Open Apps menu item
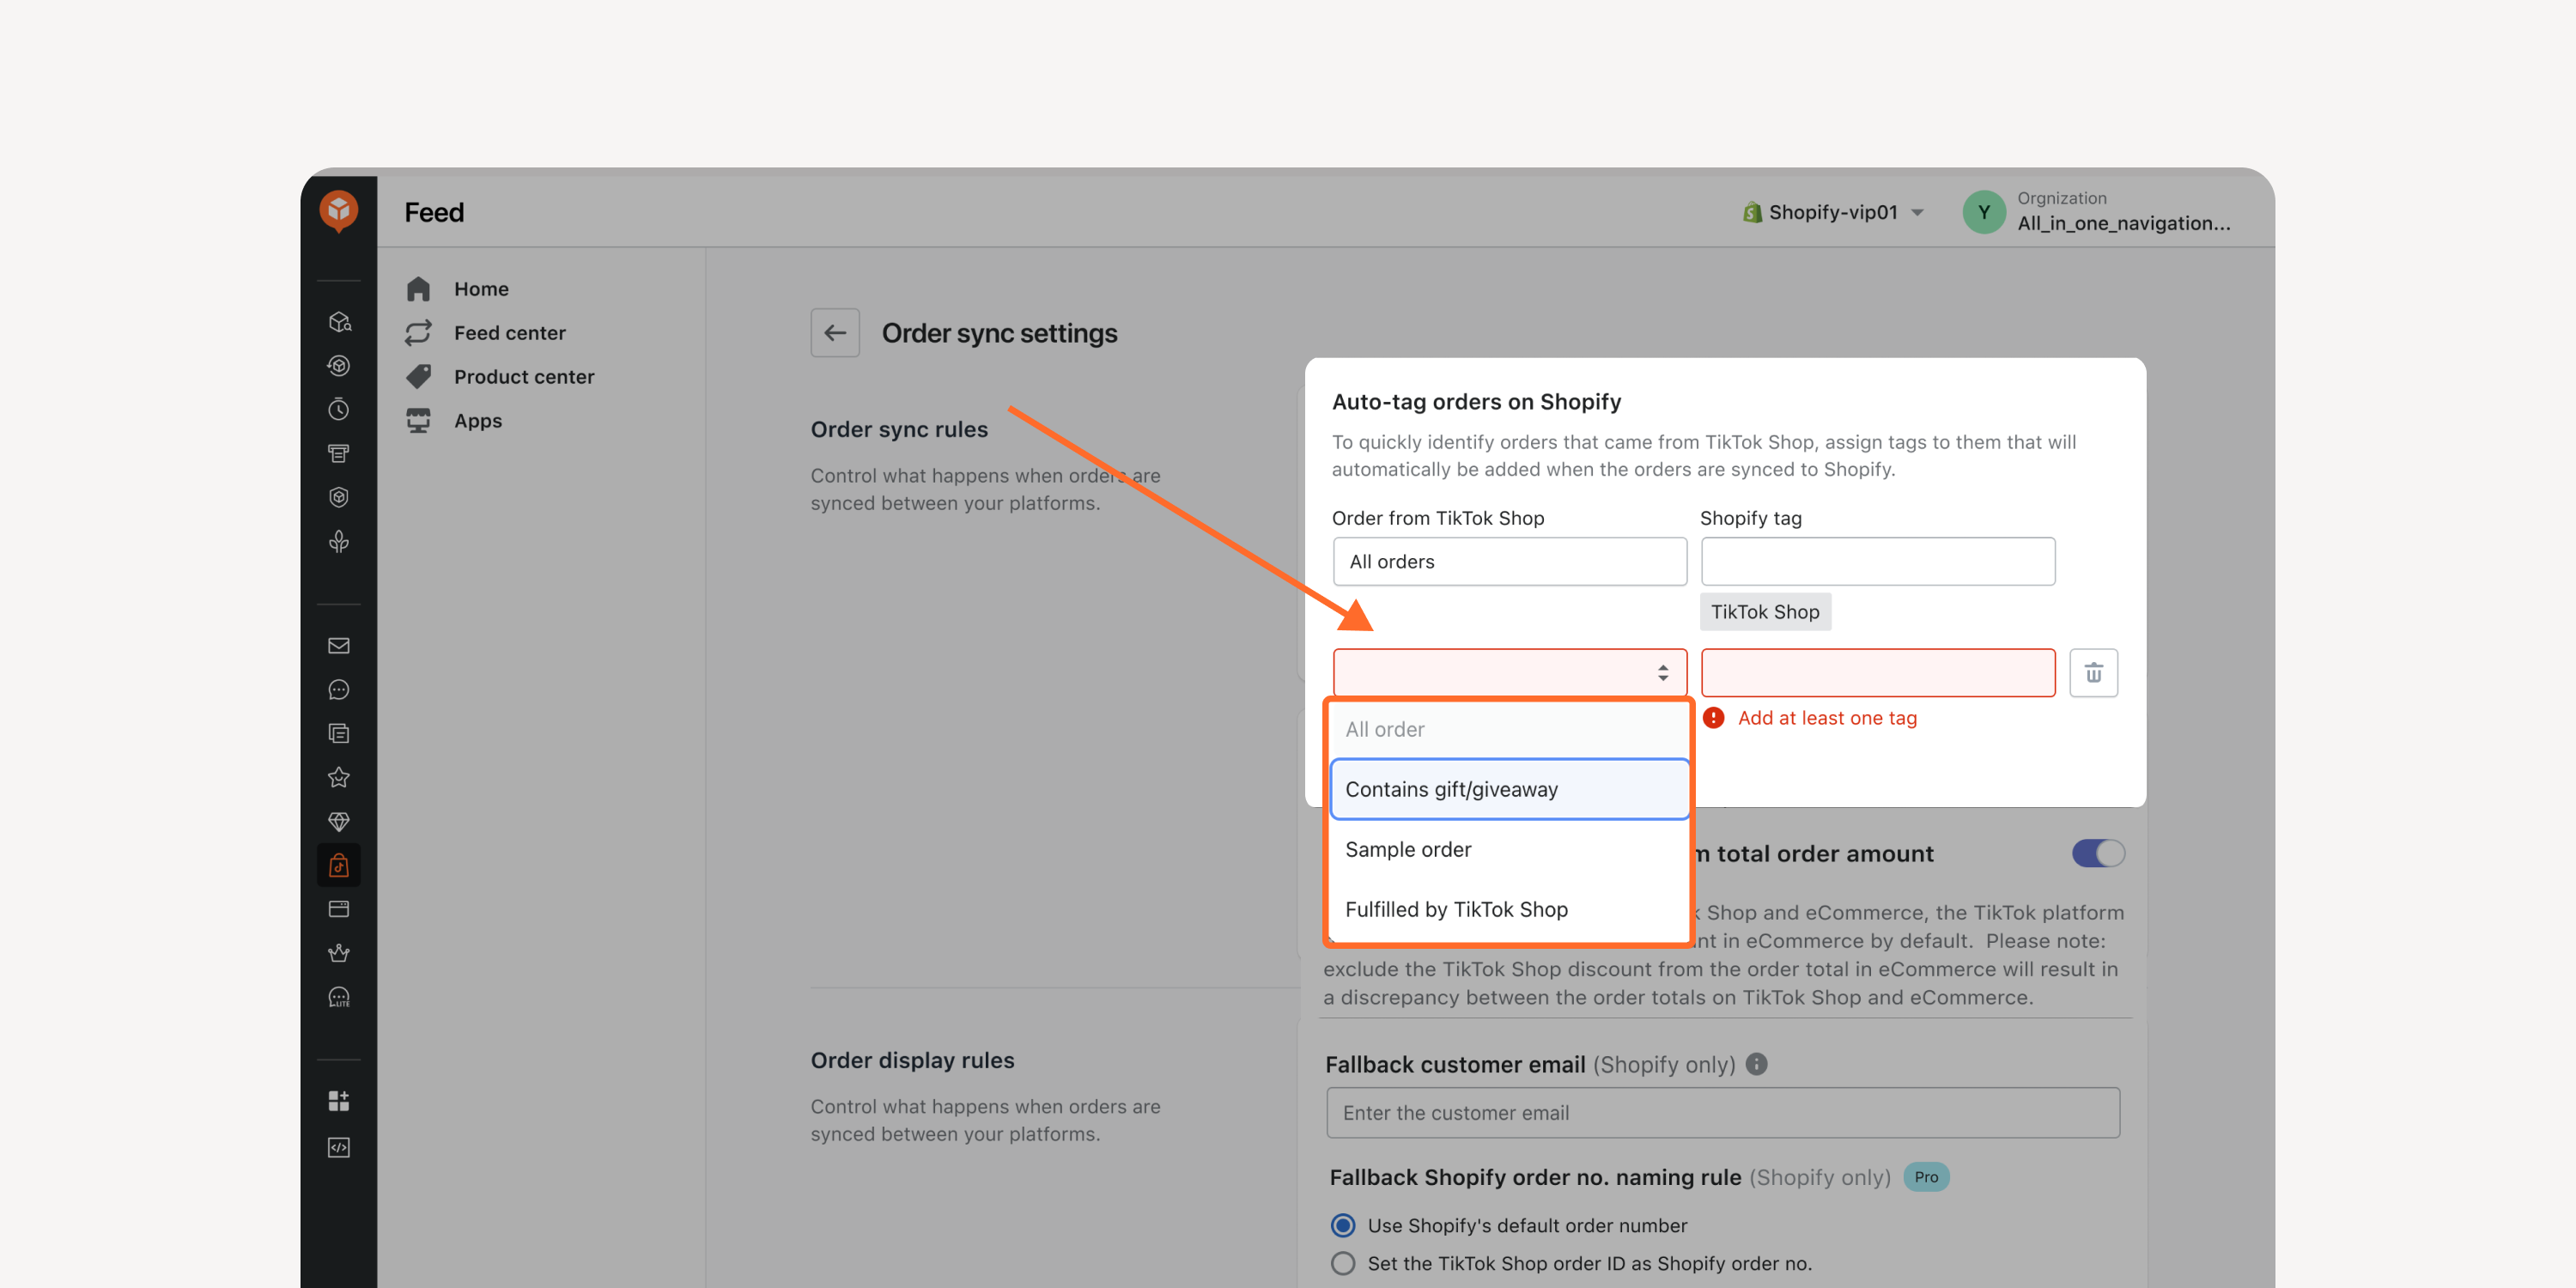Image resolution: width=2576 pixels, height=1288 pixels. point(478,421)
